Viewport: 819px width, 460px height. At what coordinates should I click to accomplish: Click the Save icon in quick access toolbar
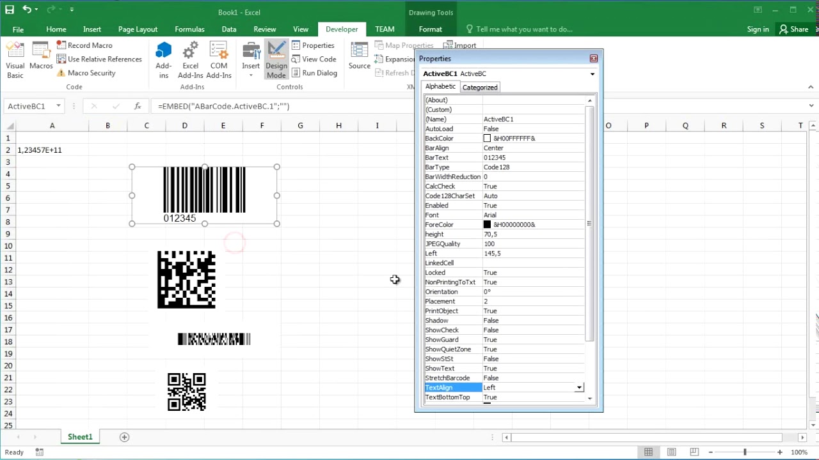click(10, 10)
